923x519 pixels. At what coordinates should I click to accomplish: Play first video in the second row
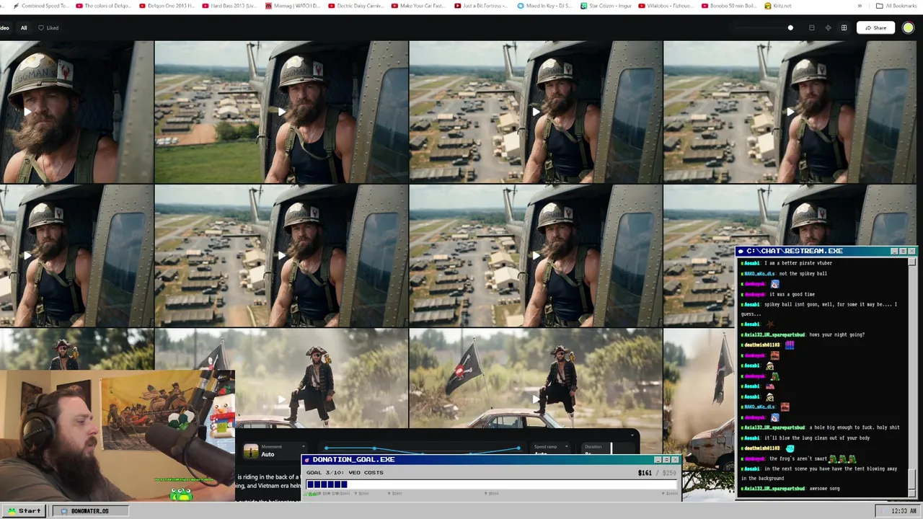tap(28, 255)
